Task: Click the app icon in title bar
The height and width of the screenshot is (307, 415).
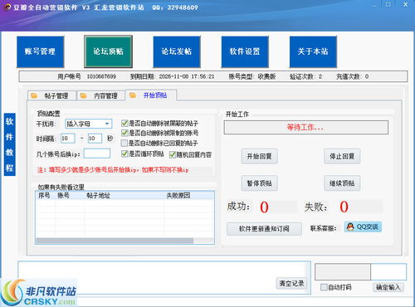Action: click(7, 7)
